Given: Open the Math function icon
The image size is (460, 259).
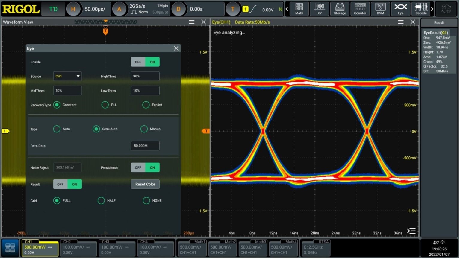Looking at the screenshot, I should click(x=299, y=9).
